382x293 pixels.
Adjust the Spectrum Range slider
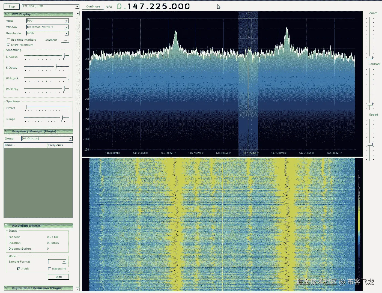(47, 119)
